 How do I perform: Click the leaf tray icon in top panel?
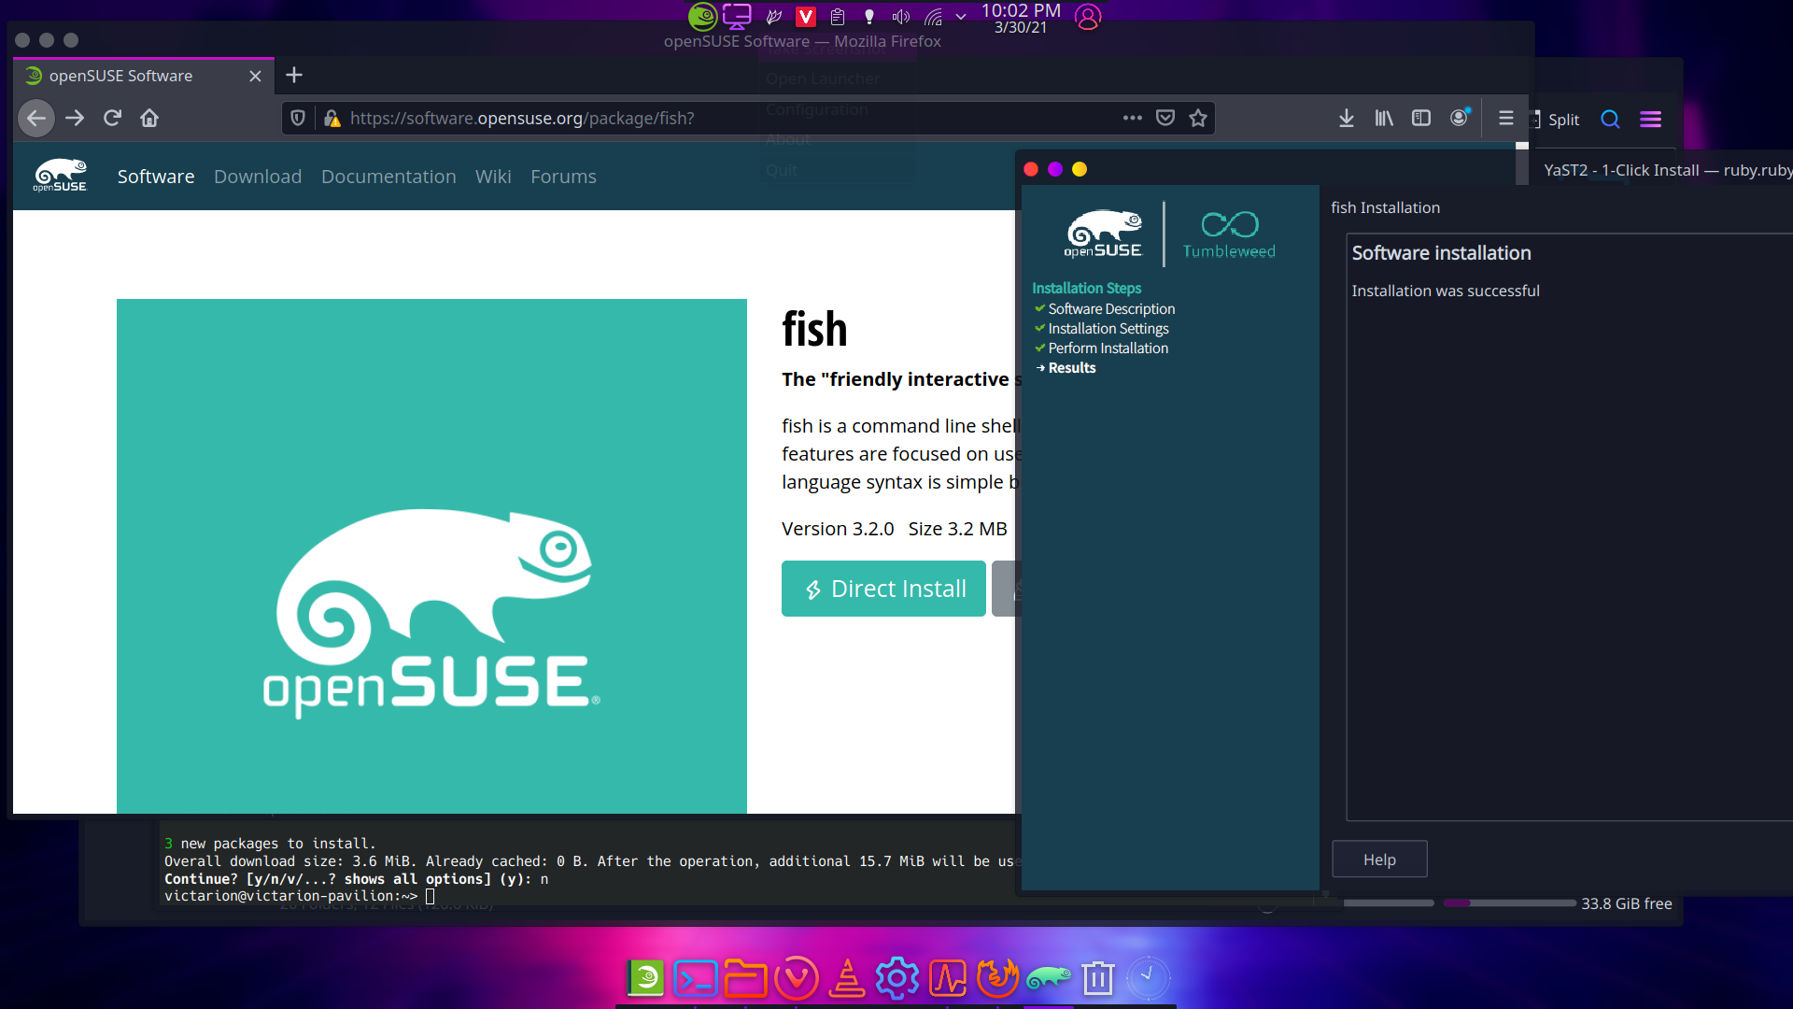pos(773,17)
